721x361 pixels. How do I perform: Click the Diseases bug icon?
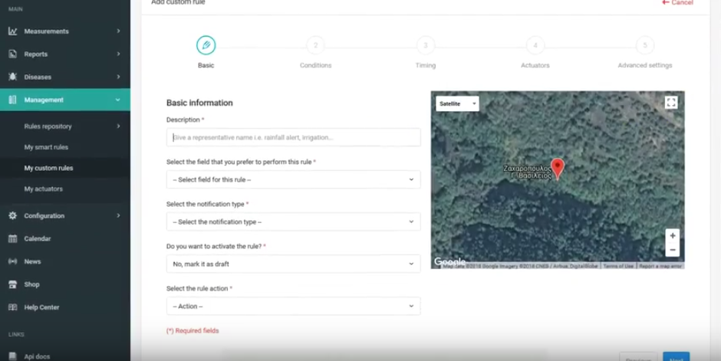13,77
